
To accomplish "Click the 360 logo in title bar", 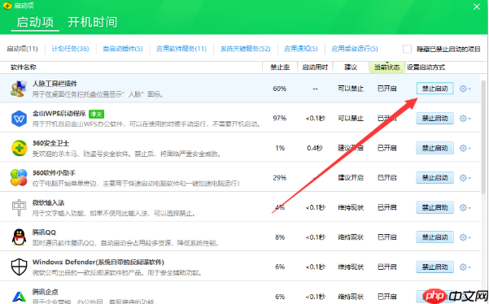I will pos(7,6).
